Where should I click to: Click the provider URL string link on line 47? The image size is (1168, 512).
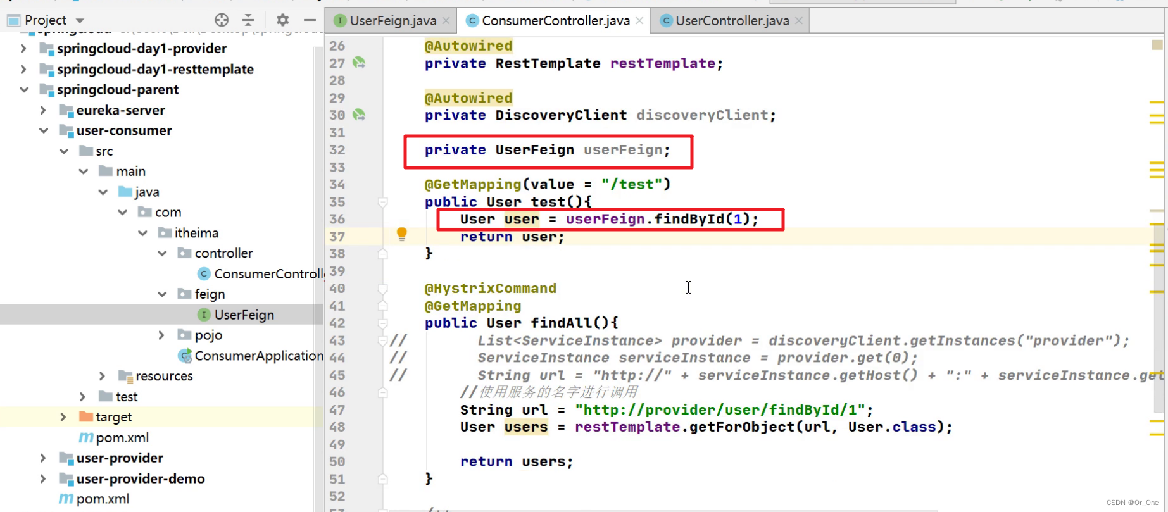tap(720, 409)
